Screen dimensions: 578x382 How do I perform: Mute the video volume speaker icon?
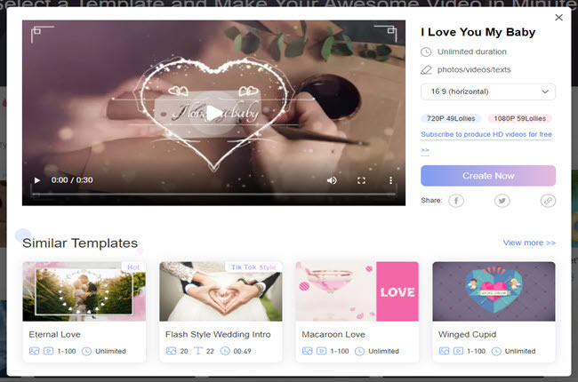332,180
